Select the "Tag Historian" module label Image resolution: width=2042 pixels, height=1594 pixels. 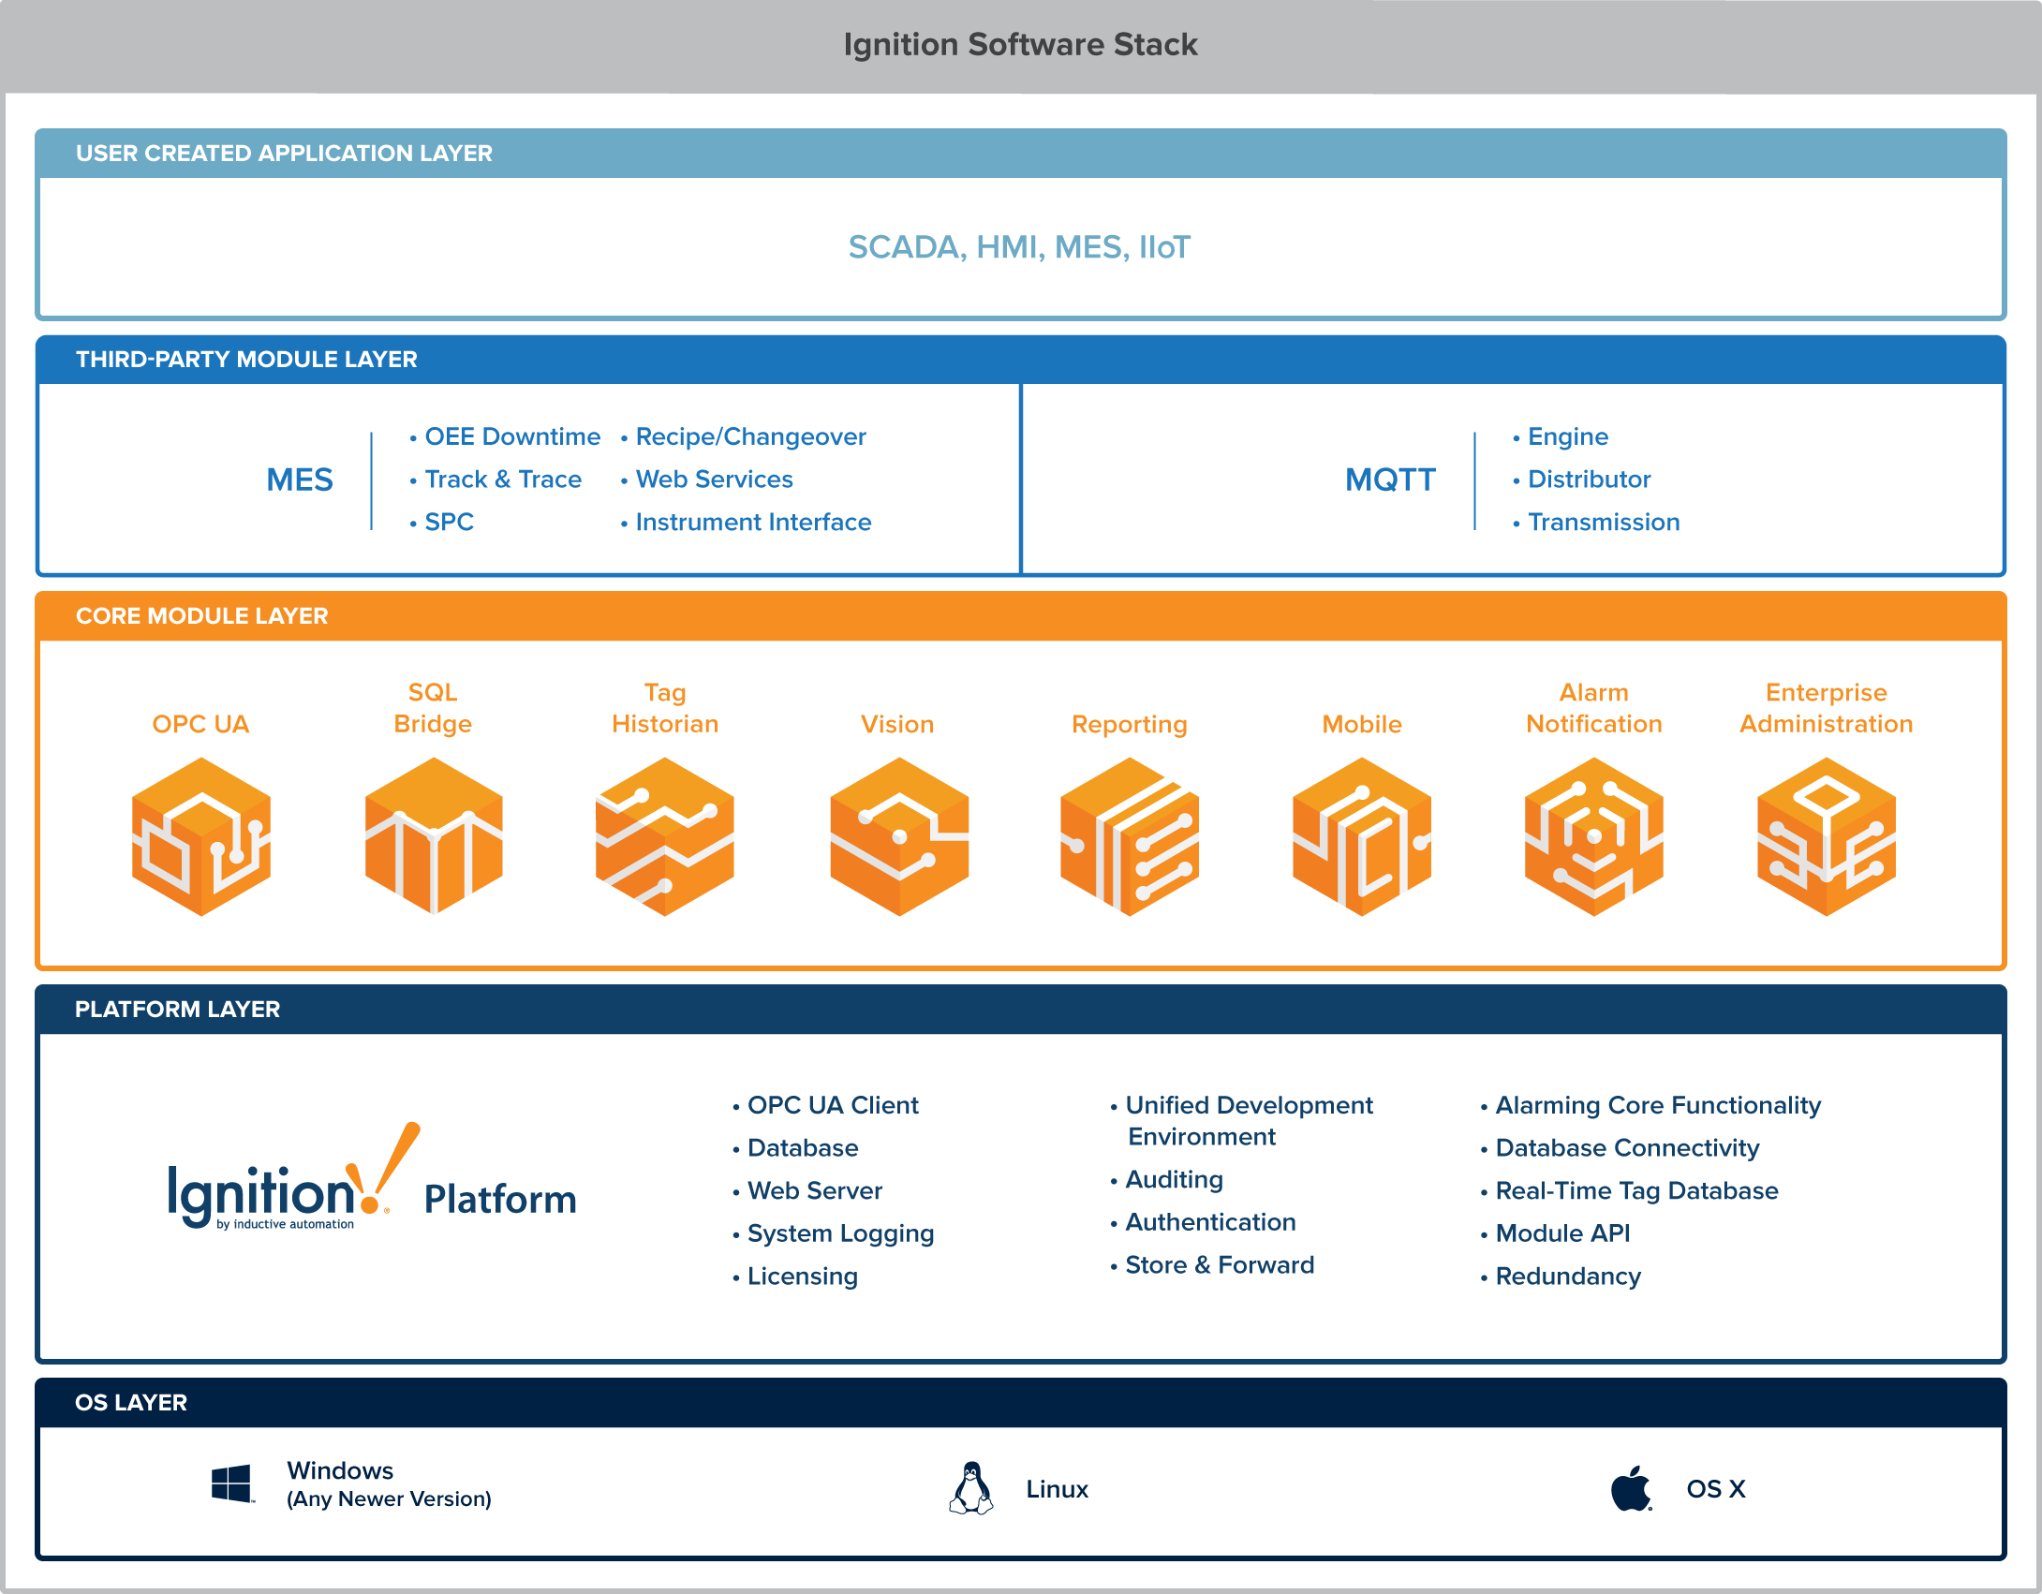pos(665,708)
